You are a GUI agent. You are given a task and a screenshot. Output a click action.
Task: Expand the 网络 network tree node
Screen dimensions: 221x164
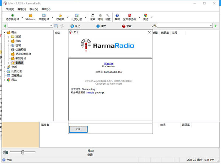coord(8,41)
